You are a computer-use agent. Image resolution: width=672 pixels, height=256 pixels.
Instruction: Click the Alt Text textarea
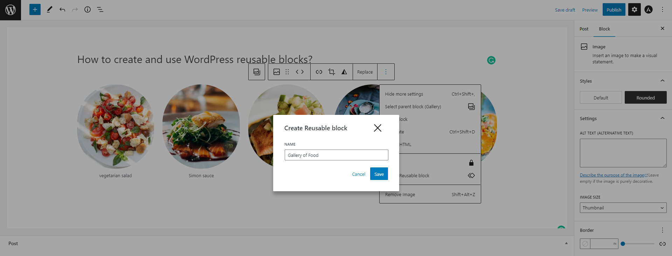pos(623,153)
